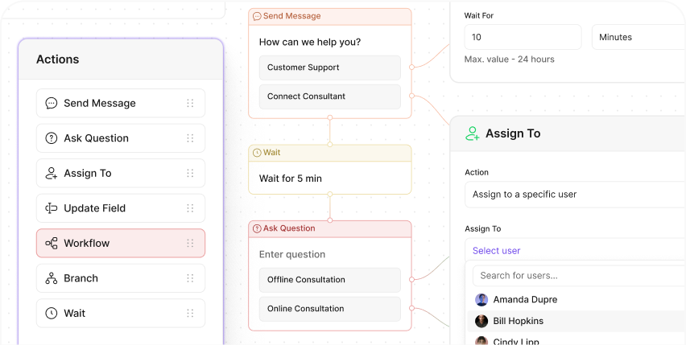Screen dimensions: 686x345
Task: Click the Wait For value field showing 10
Action: point(523,37)
